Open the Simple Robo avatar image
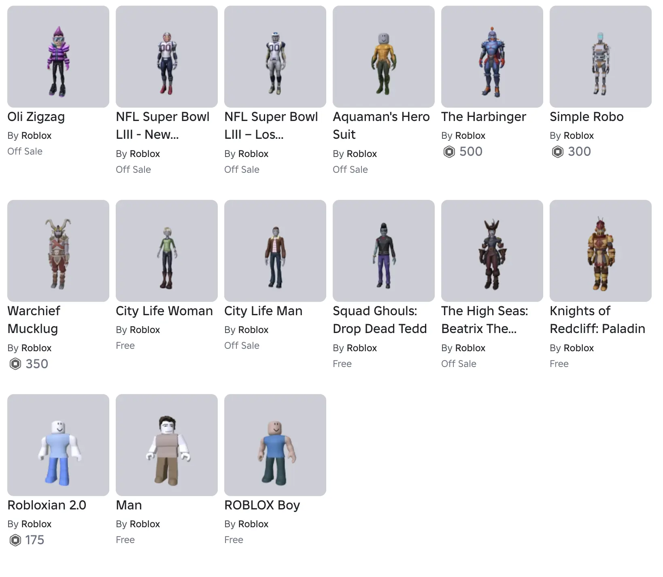 [x=600, y=57]
